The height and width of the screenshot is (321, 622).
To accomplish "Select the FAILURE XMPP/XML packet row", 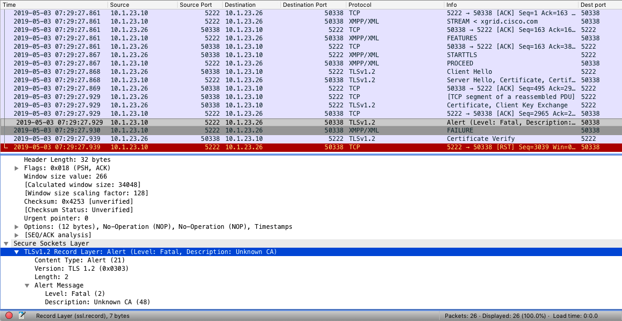I will point(311,130).
